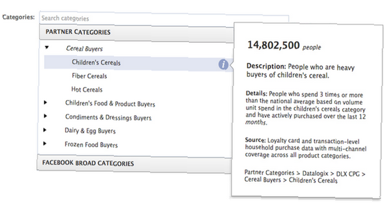Open the Partner Categories section header
Screen dimensions: 385x204
[x=137, y=33]
